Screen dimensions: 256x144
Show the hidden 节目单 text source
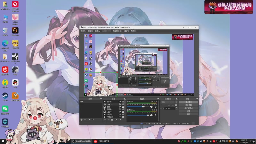[120, 109]
